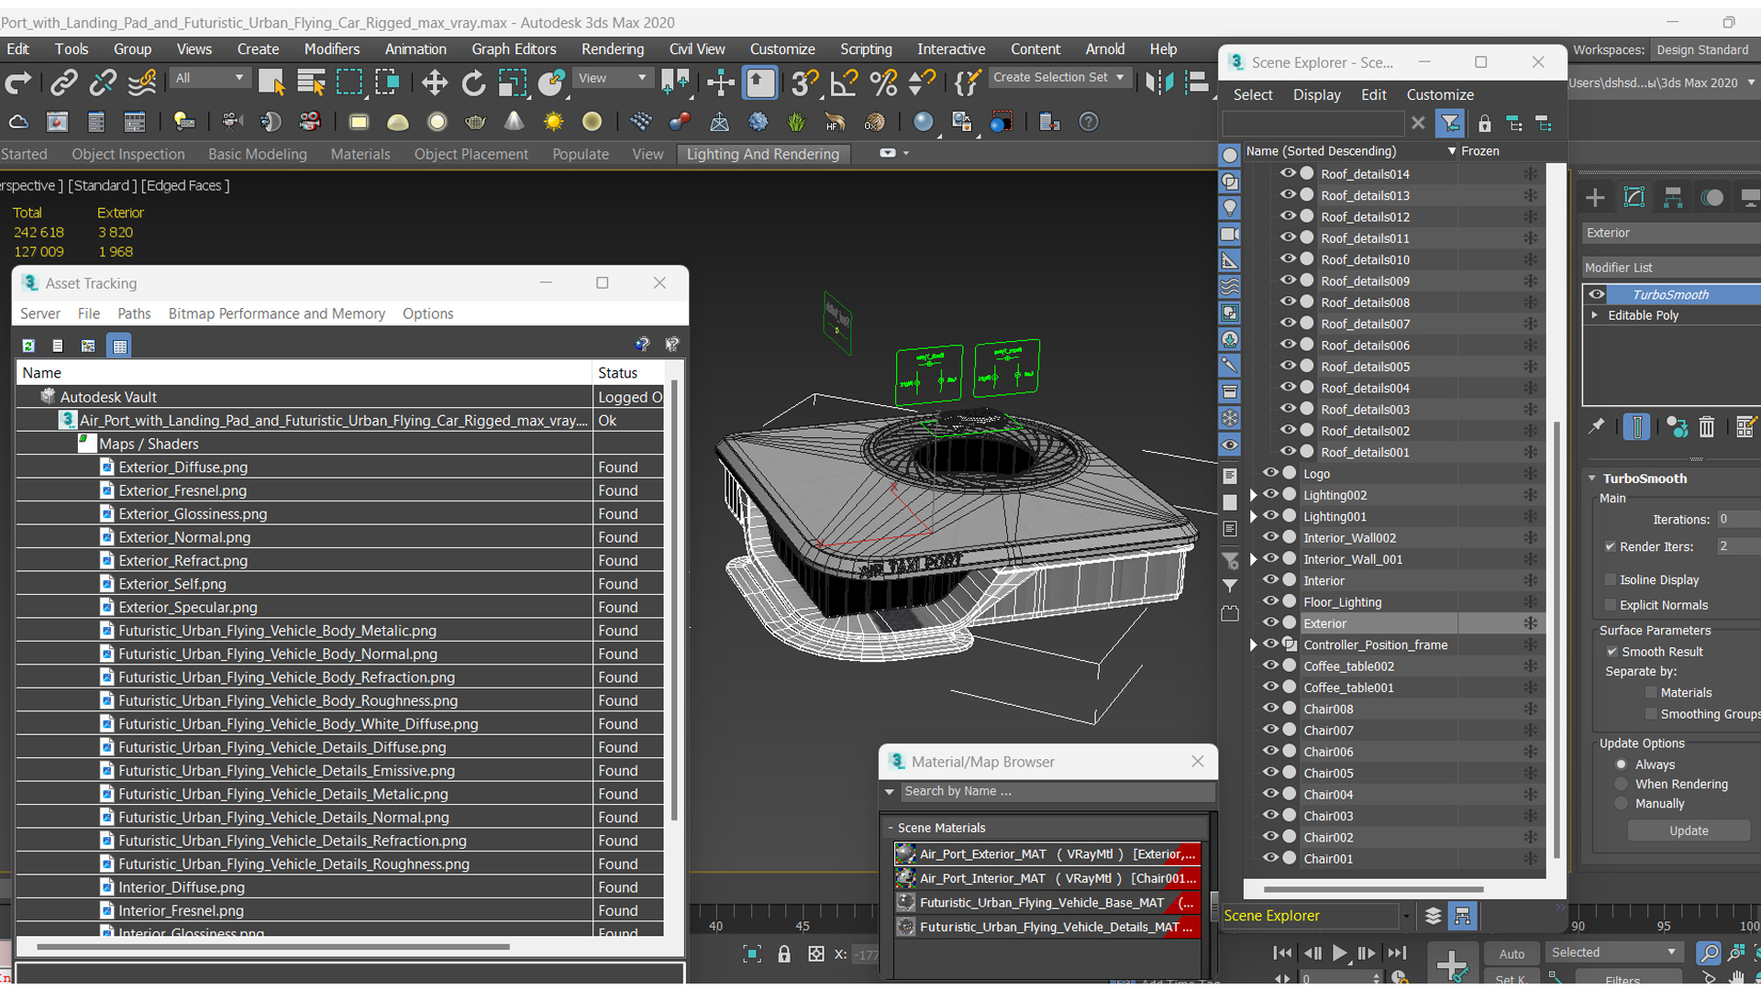Open the toolbar Help question-mark icon
This screenshot has height=990, width=1761.
(1089, 122)
